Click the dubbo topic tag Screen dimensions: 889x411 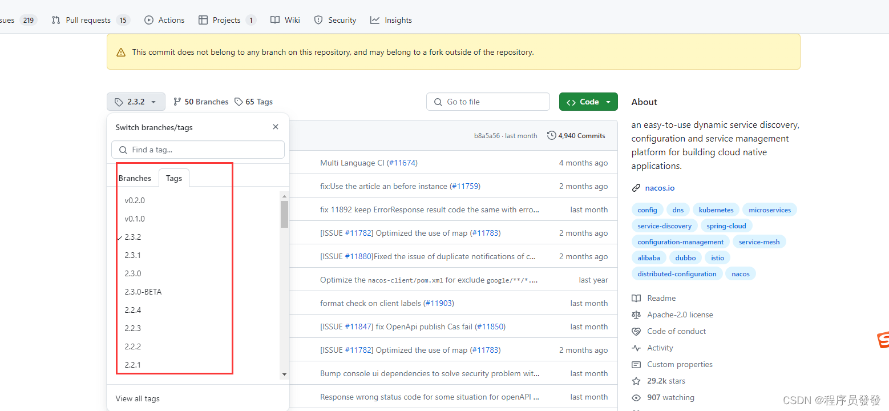[685, 258]
